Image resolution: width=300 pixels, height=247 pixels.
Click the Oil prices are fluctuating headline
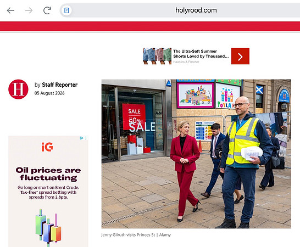[x=48, y=174]
